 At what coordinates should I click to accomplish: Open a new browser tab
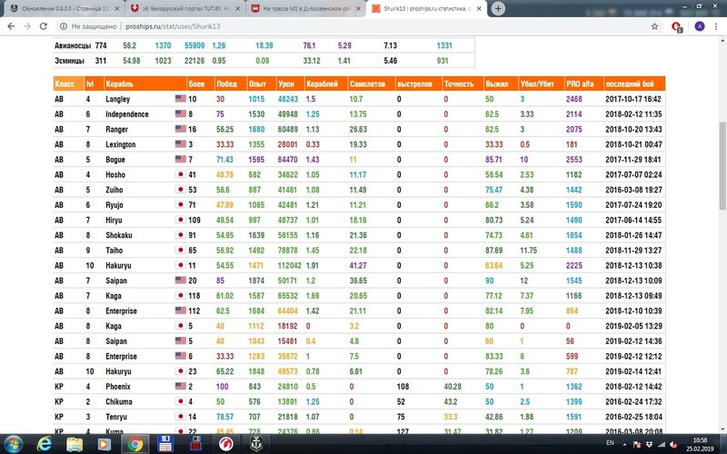498,8
